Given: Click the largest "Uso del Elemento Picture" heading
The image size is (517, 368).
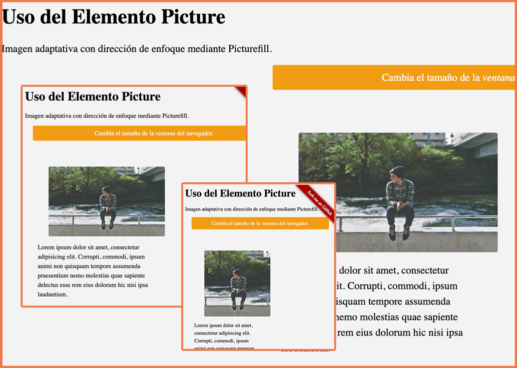Looking at the screenshot, I should coord(114,17).
